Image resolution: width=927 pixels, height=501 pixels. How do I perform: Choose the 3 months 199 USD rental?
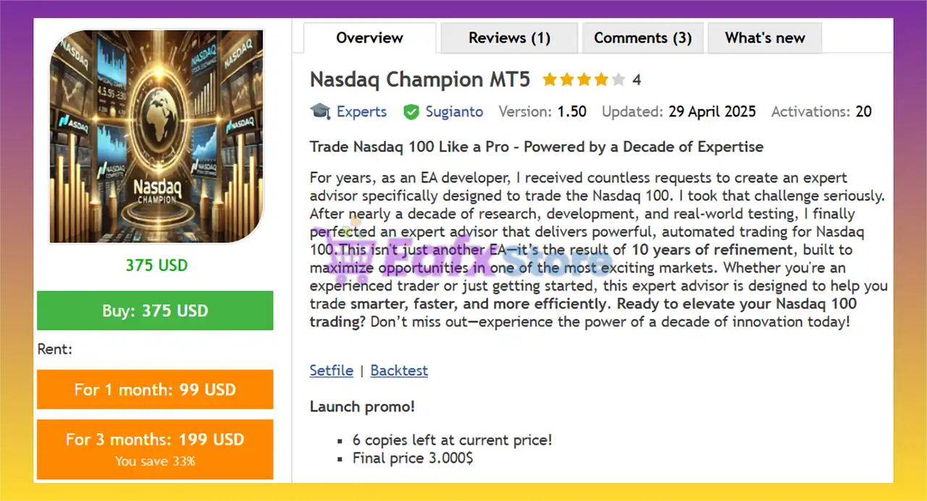pos(155,448)
